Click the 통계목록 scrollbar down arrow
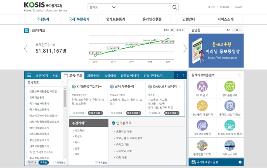The image size is (267, 168). (65, 157)
